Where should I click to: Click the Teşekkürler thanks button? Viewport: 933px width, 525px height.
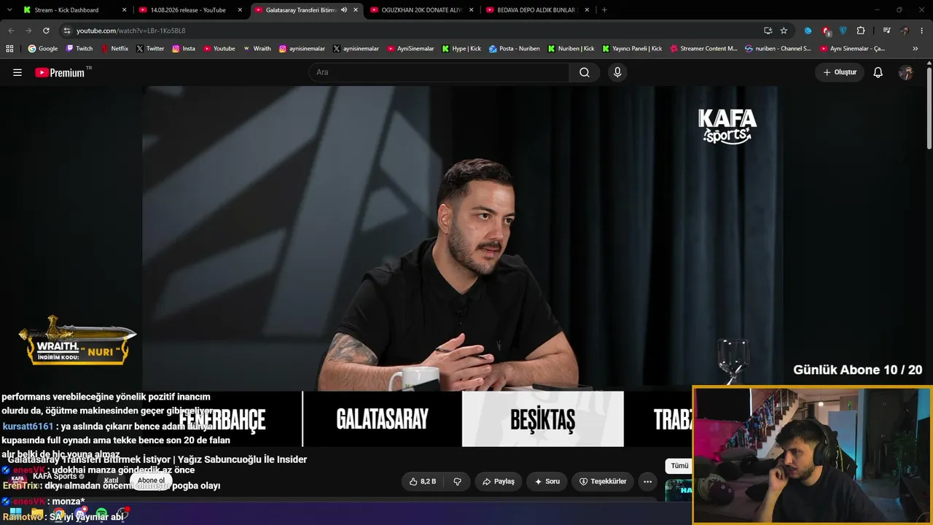click(603, 481)
